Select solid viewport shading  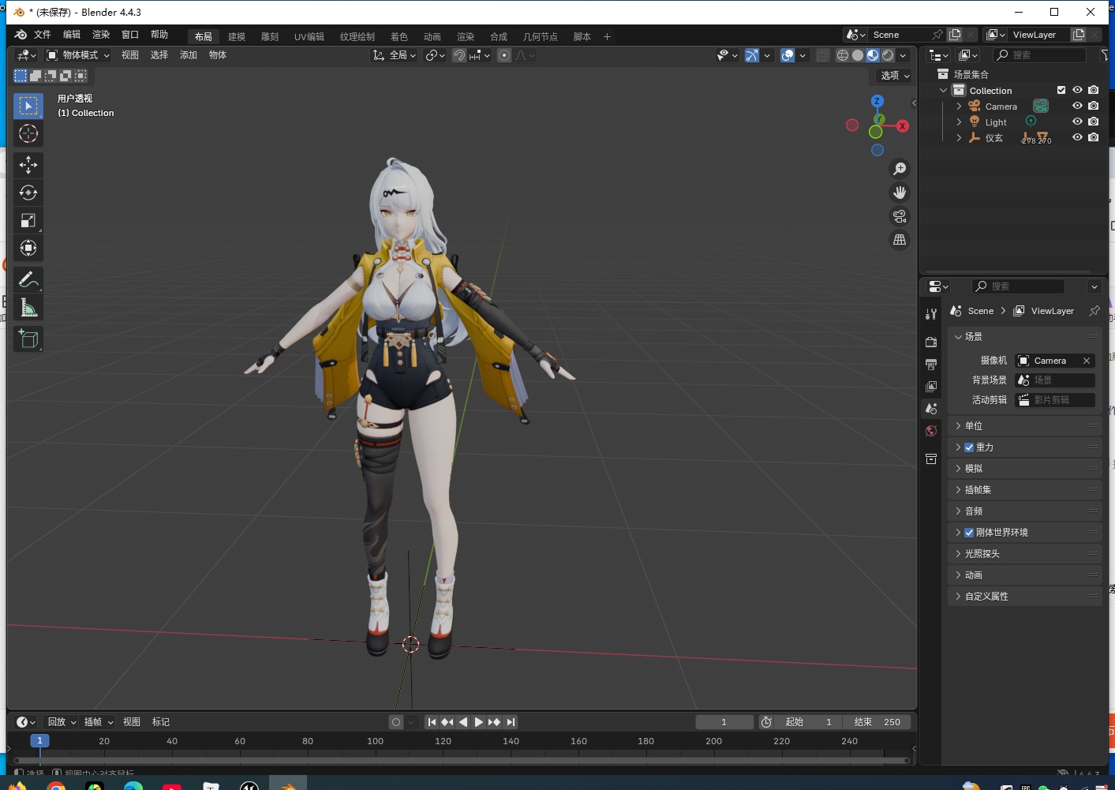coord(858,55)
